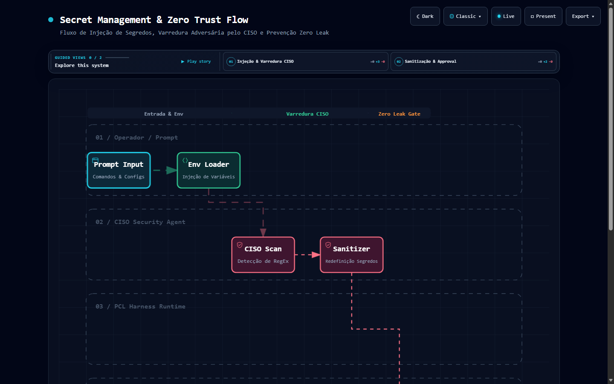Select the Prompt Input node
This screenshot has height=384, width=614.
click(x=119, y=170)
